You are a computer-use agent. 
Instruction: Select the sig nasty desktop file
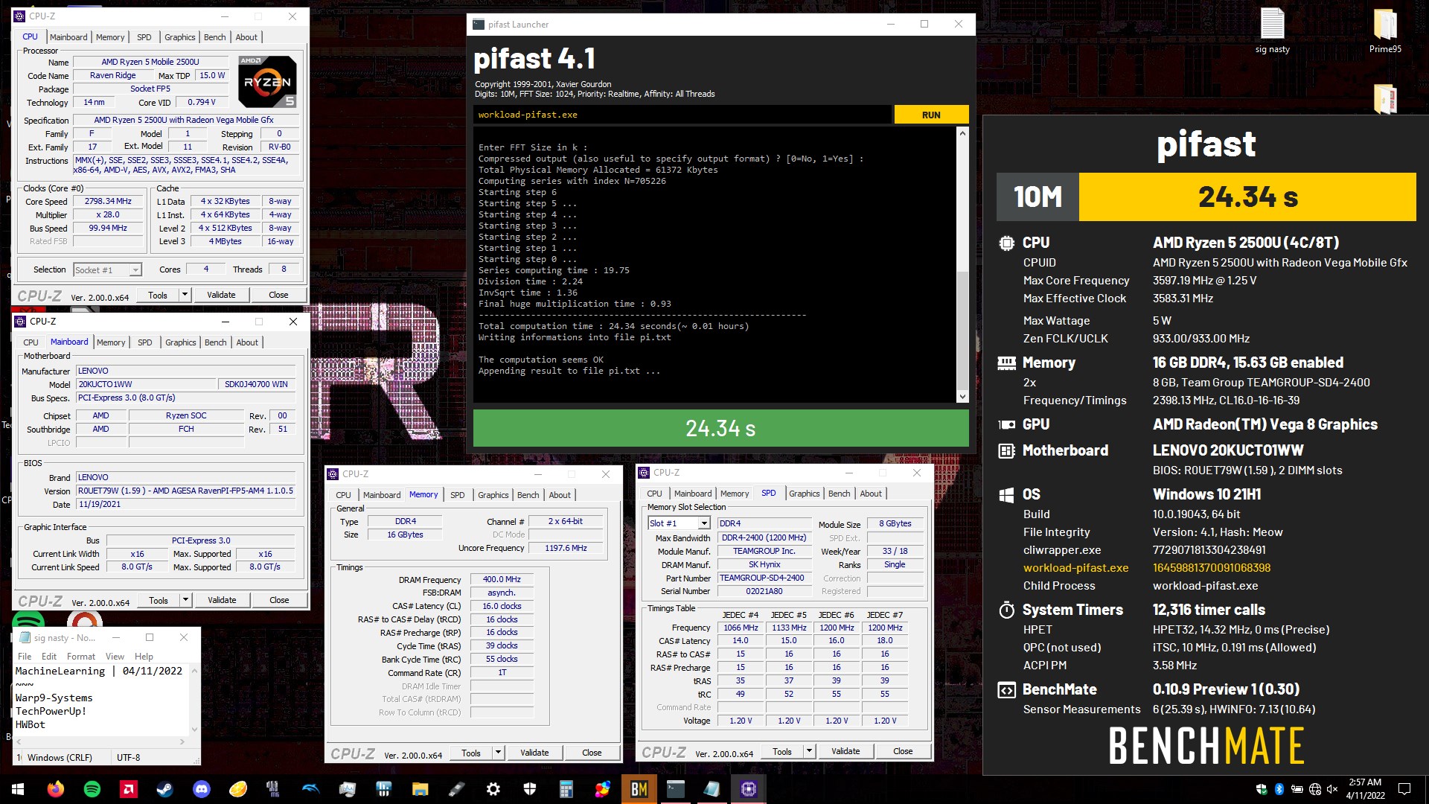click(x=1272, y=31)
